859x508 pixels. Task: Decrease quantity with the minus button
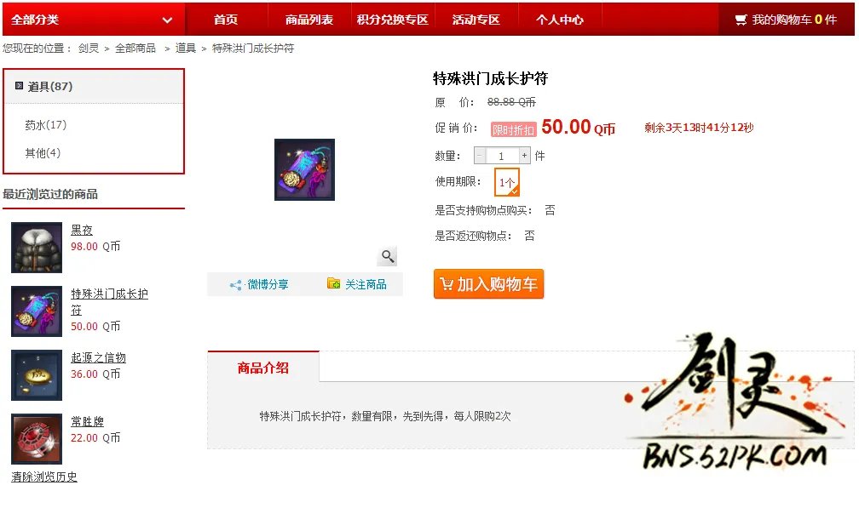click(x=480, y=156)
